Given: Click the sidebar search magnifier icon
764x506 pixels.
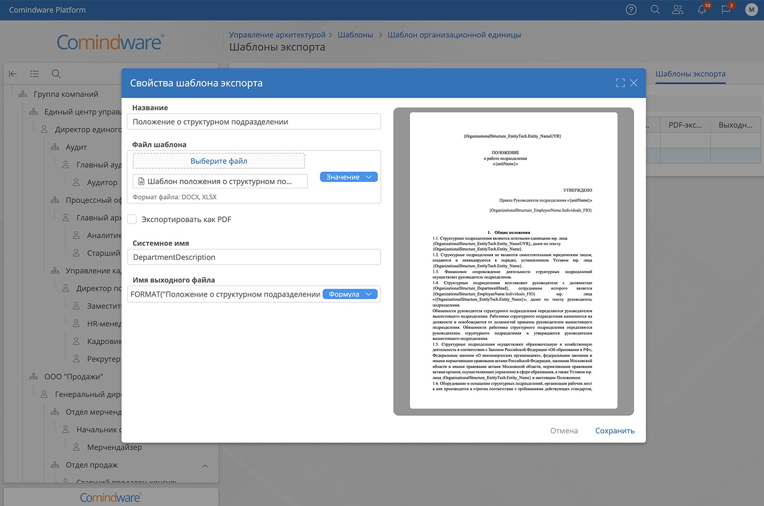Looking at the screenshot, I should pos(56,74).
